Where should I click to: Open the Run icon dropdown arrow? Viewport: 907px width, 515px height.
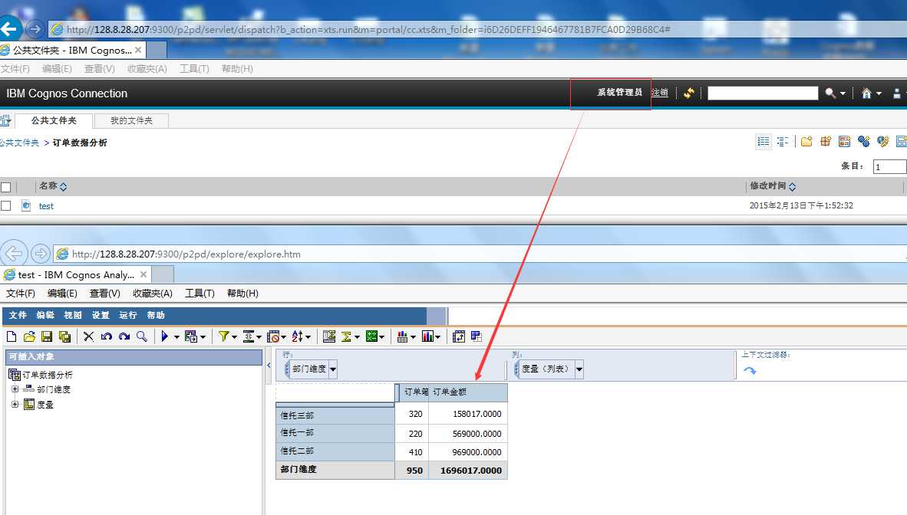(177, 337)
